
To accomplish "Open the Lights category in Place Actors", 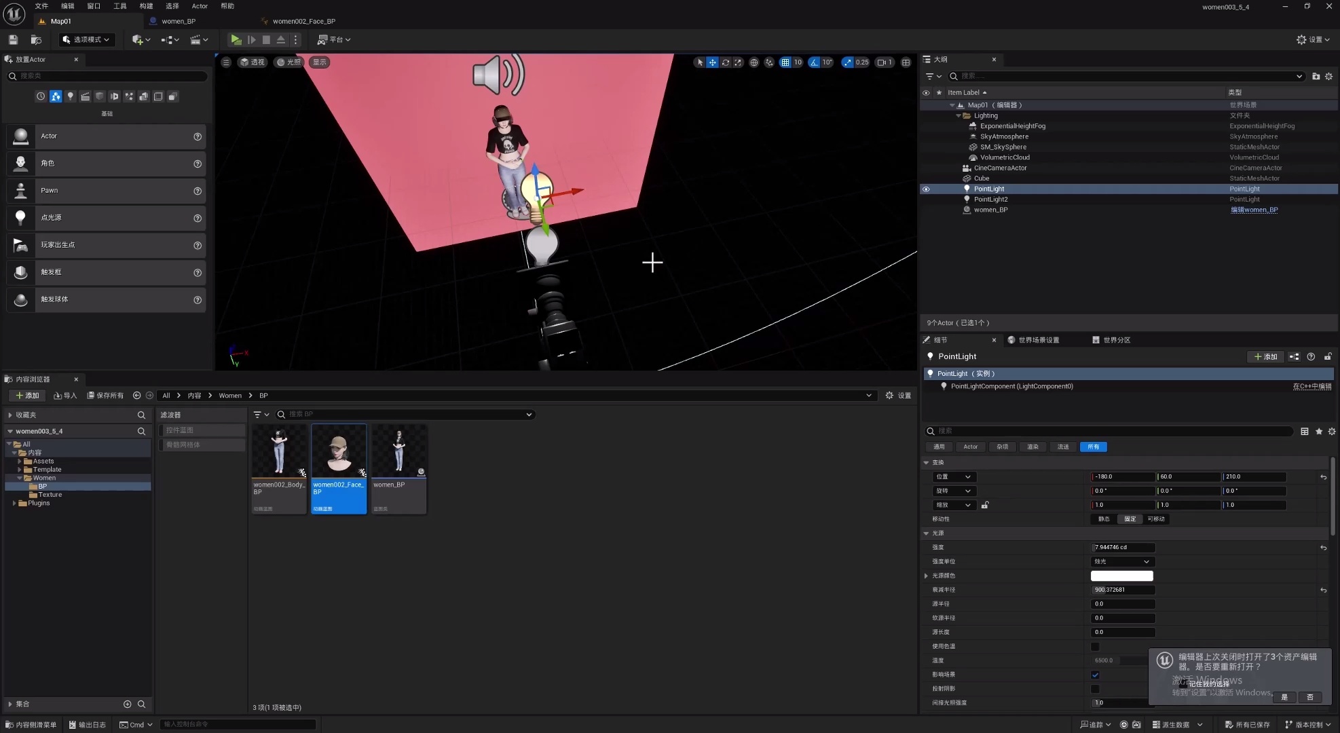I will point(70,96).
